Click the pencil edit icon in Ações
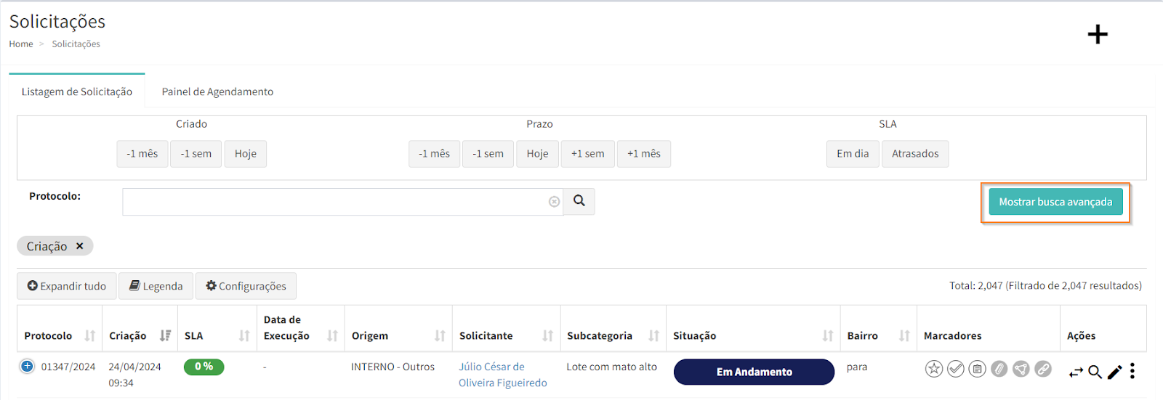The image size is (1163, 400). coord(1114,372)
